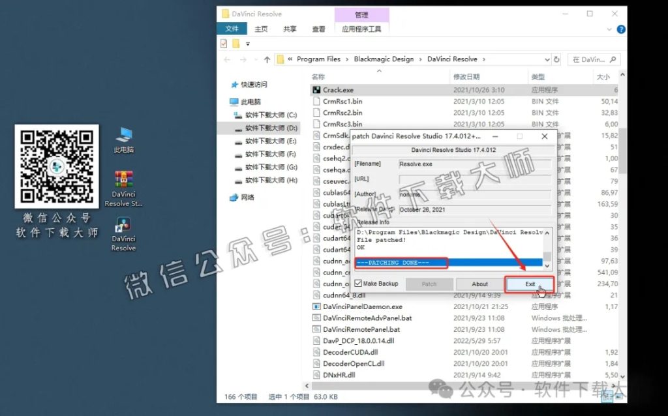Click the refresh icon in the address bar
The height and width of the screenshot is (416, 668).
[555, 59]
